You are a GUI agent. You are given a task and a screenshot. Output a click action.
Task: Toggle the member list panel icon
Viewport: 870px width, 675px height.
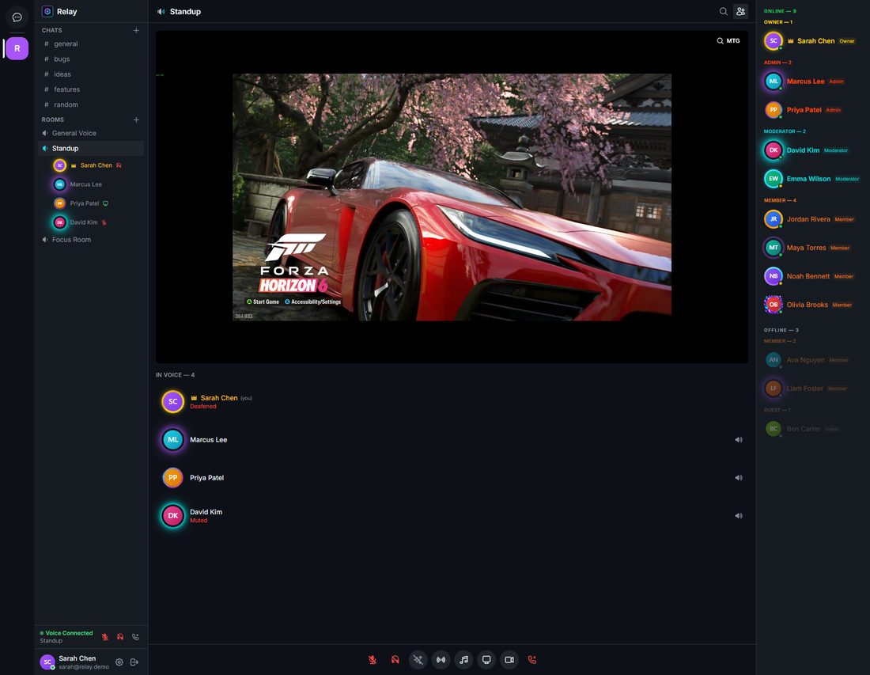pos(741,11)
